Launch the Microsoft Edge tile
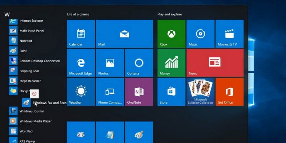286x143 pixels. [x=81, y=63]
